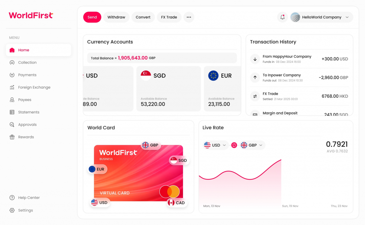Click the FX Trade transaction arrows icon
Screen dimensions: 365x225
pos(255,96)
